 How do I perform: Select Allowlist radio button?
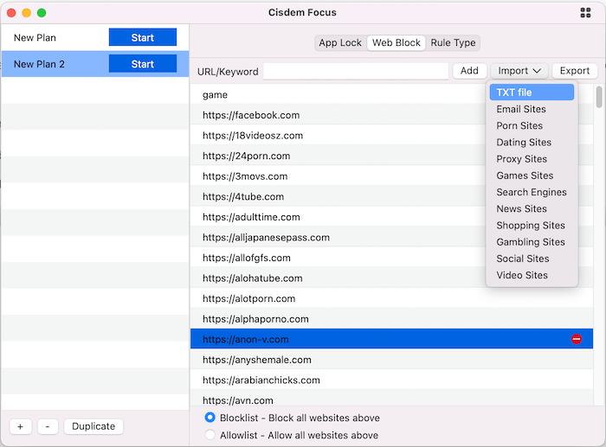210,436
